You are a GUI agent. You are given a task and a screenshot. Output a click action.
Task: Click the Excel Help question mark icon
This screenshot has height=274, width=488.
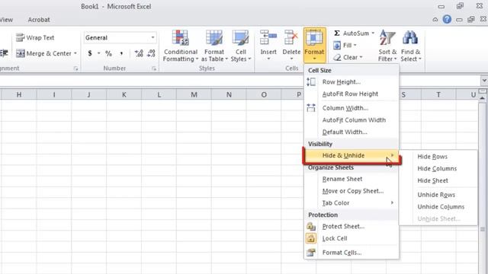[447, 19]
